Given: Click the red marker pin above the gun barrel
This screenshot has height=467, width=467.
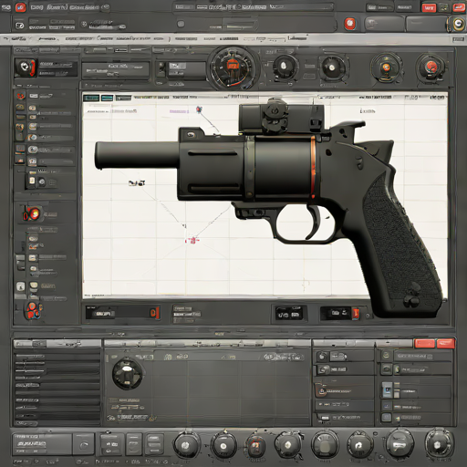Looking at the screenshot, I should pos(199,109).
